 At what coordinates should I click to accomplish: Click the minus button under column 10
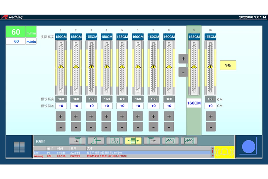click(211, 127)
